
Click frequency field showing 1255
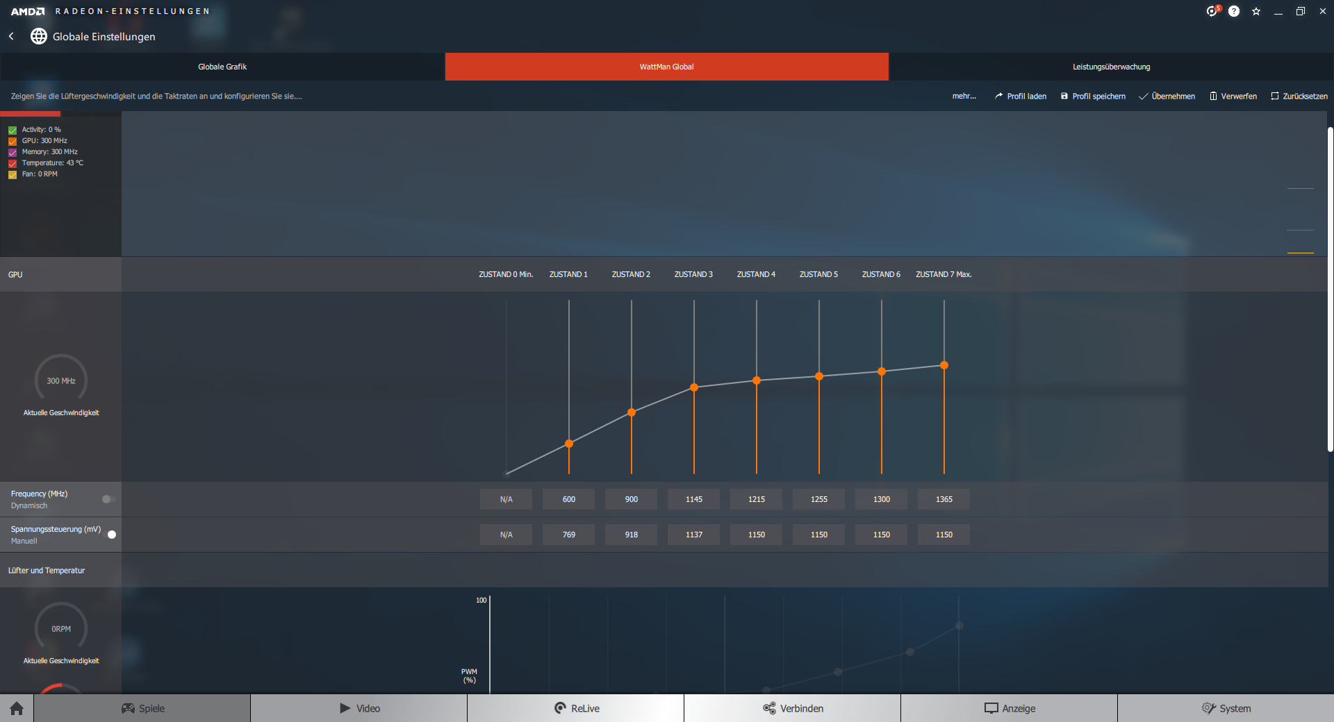point(819,499)
